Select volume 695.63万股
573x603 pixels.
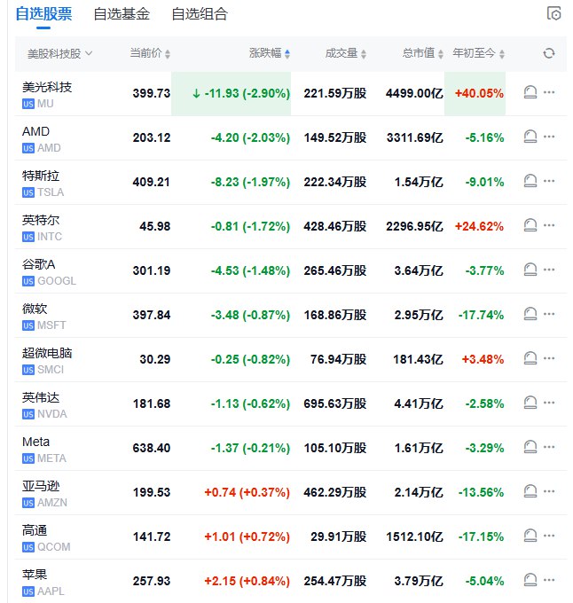click(x=335, y=403)
